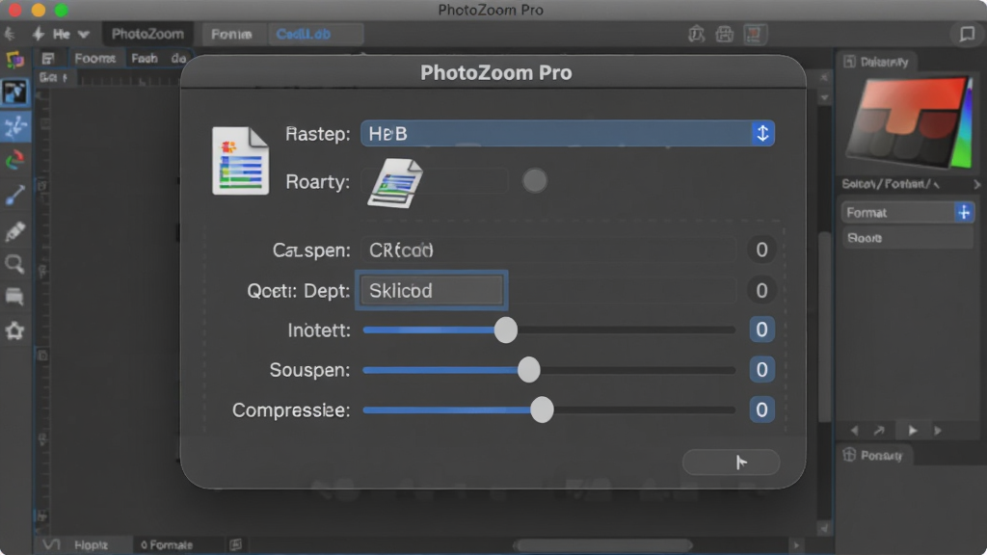Select the brush tool in left sidebar
The image size is (987, 555).
(15, 195)
